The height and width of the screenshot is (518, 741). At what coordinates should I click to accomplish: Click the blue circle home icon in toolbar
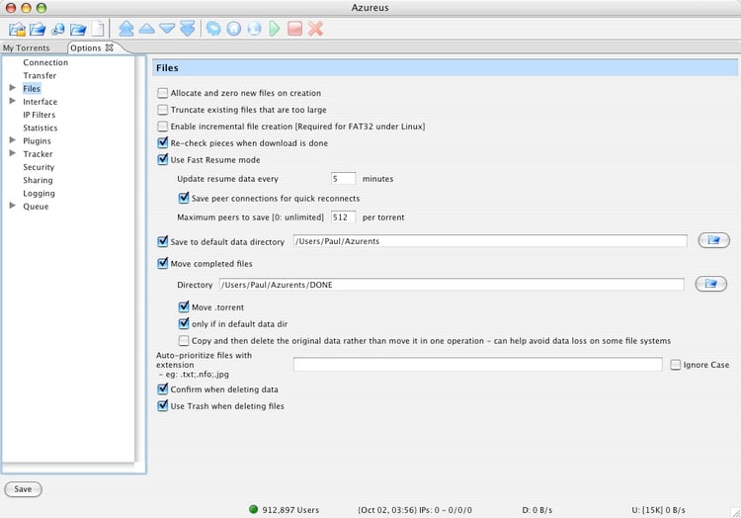click(x=234, y=29)
